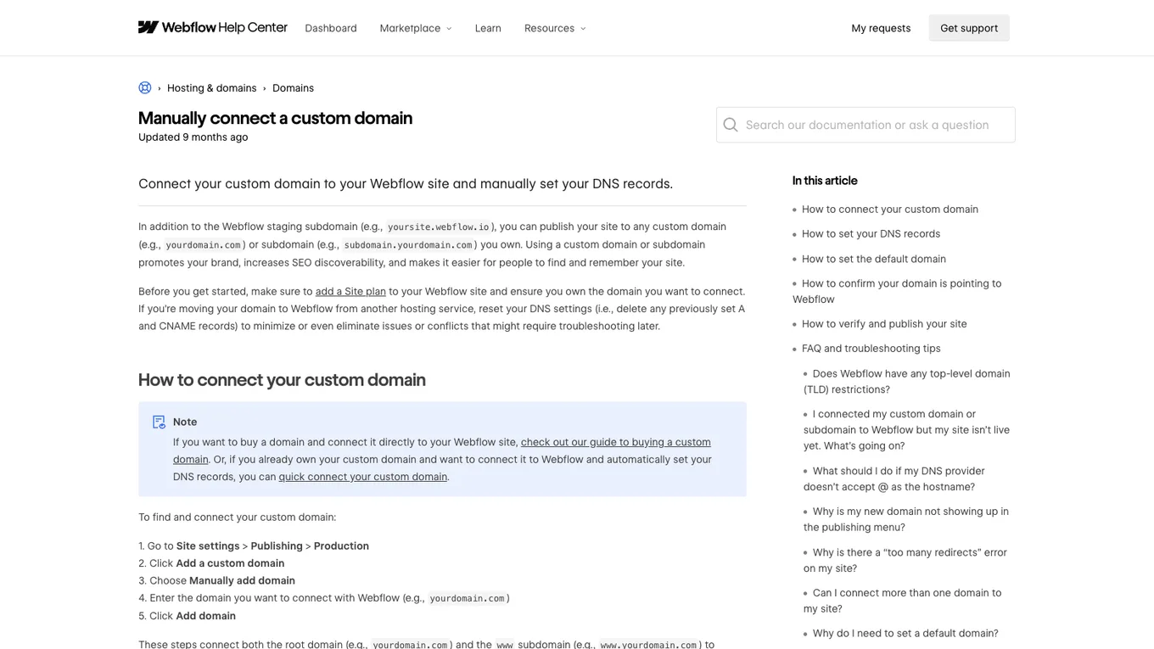The image size is (1154, 649).
Task: Click 'To find and connect your custom domain' text
Action: coord(237,518)
